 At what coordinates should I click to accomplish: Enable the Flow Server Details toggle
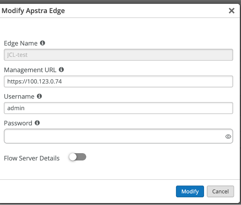coord(77,157)
